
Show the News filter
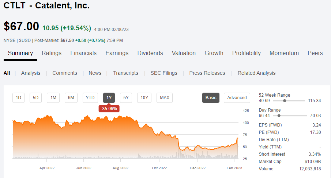[x=95, y=73]
